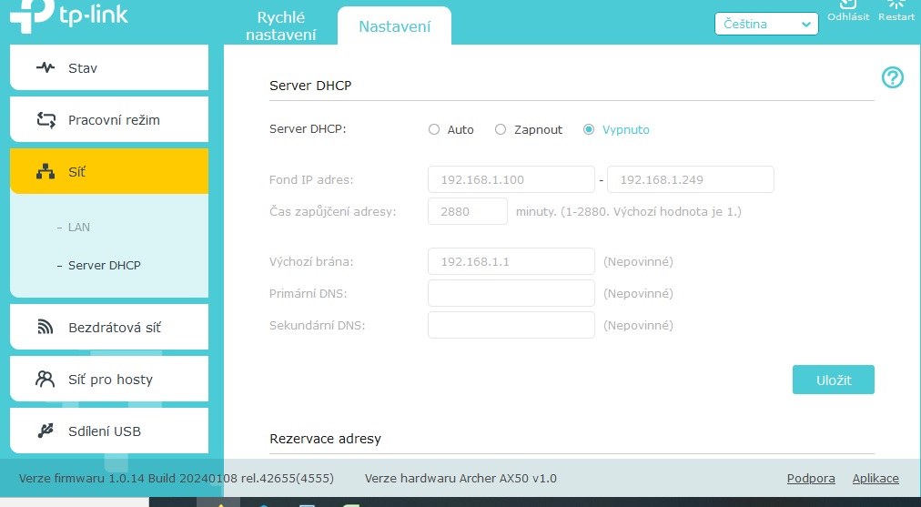Click the help question mark icon

coord(893,78)
